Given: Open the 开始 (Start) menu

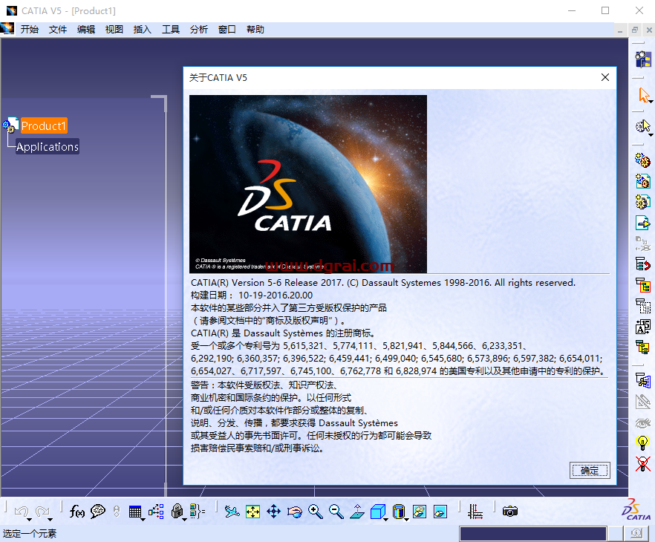Looking at the screenshot, I should click(x=30, y=29).
